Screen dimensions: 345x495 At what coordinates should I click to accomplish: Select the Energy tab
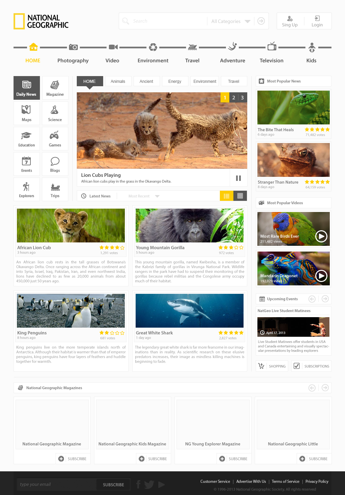(175, 81)
